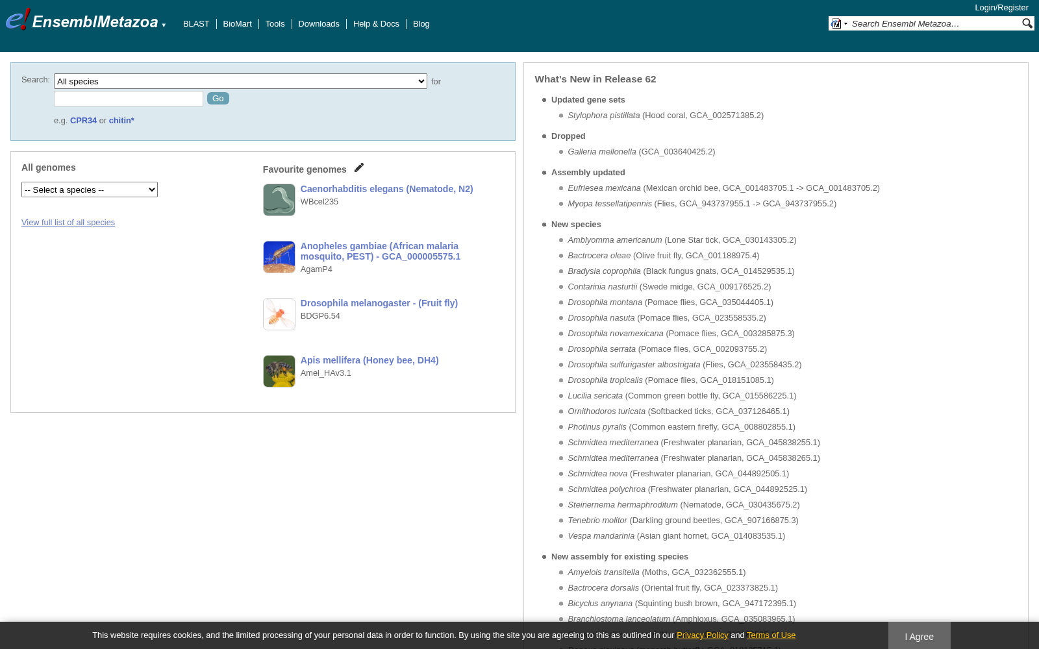The height and width of the screenshot is (649, 1039).
Task: Click the chitin* example link
Action: coord(121,121)
